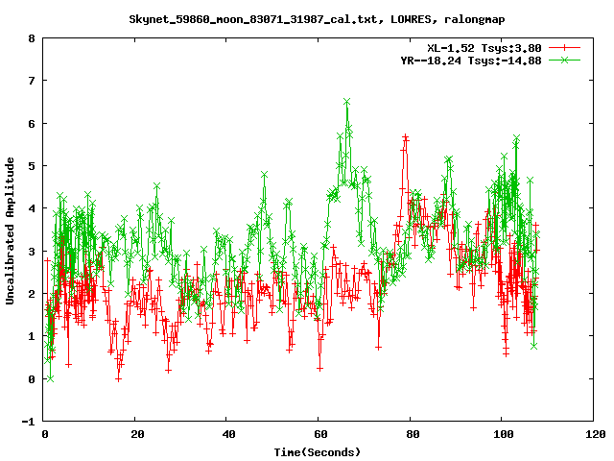Click the green YR legend line sample
Viewport: 614px width, 461px height.
566,60
